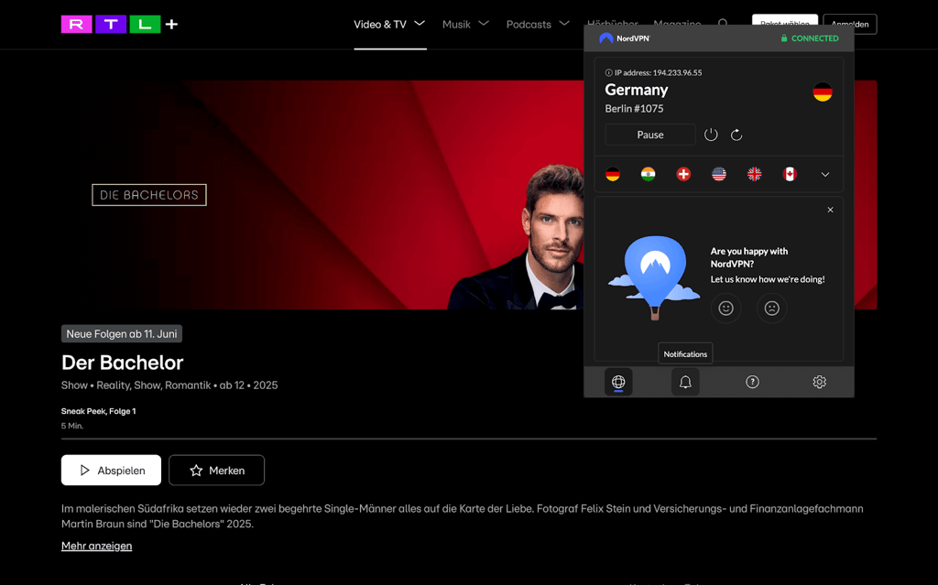Click the sad face feedback icon

[771, 308]
